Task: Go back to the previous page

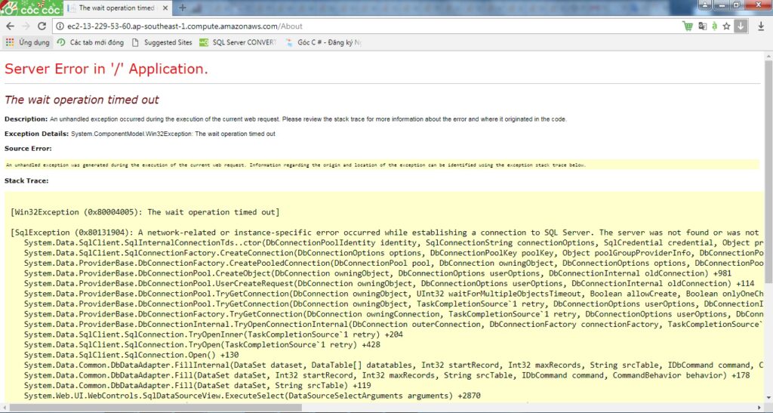Action: click(10, 26)
